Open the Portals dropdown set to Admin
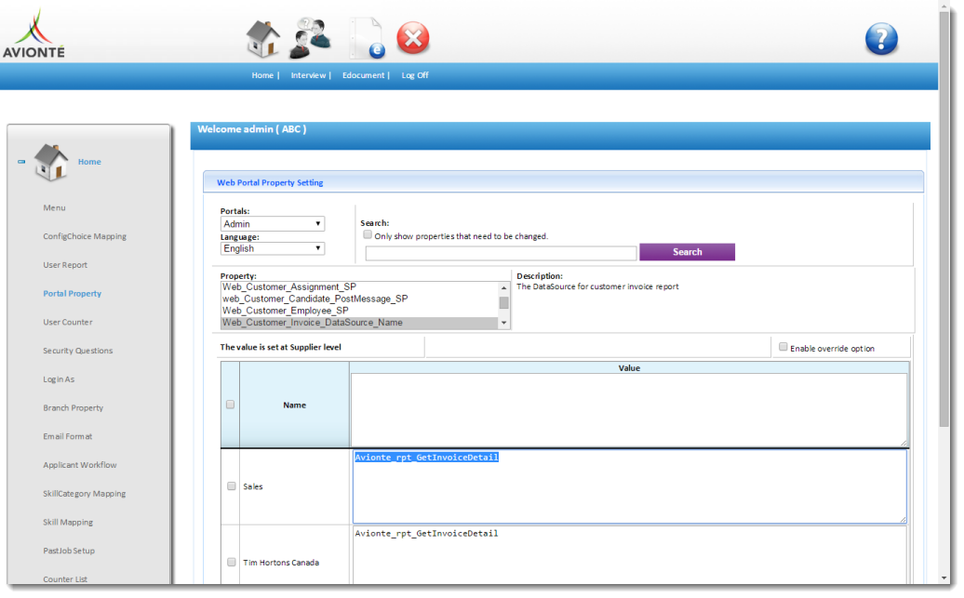 (x=272, y=224)
